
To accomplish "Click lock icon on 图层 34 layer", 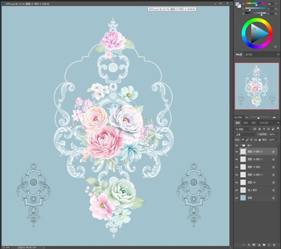I will tap(273, 183).
